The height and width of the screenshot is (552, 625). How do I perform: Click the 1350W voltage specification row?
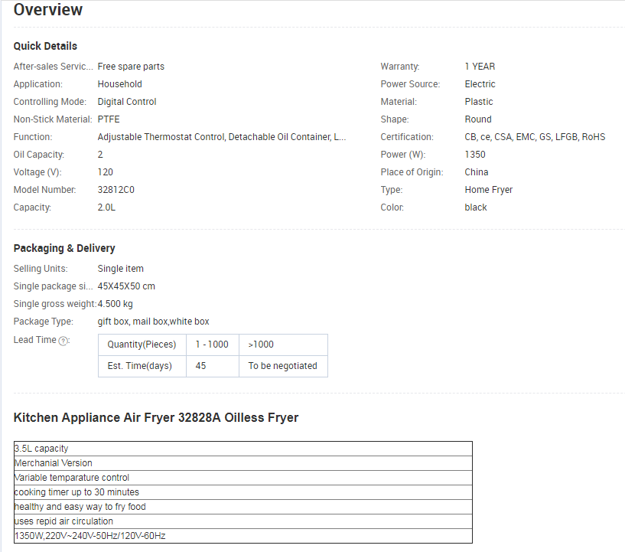pyautogui.click(x=243, y=536)
